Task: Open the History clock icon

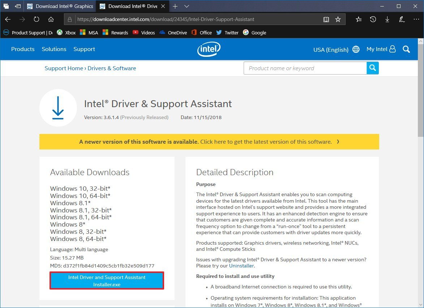Action: point(373,19)
